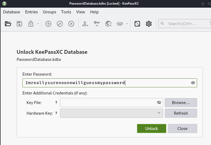Click the Save database toolbar icon
The width and height of the screenshot is (211, 145).
19,24
